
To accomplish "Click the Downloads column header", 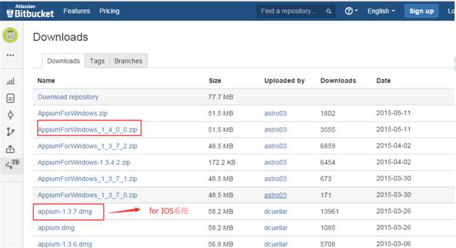I will (x=338, y=80).
